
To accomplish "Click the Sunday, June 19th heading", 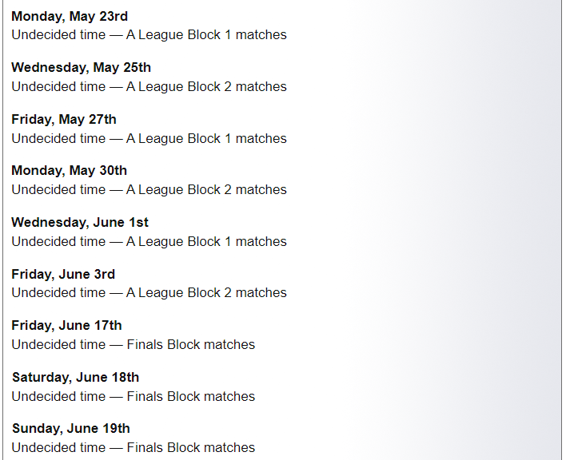I will (x=70, y=429).
